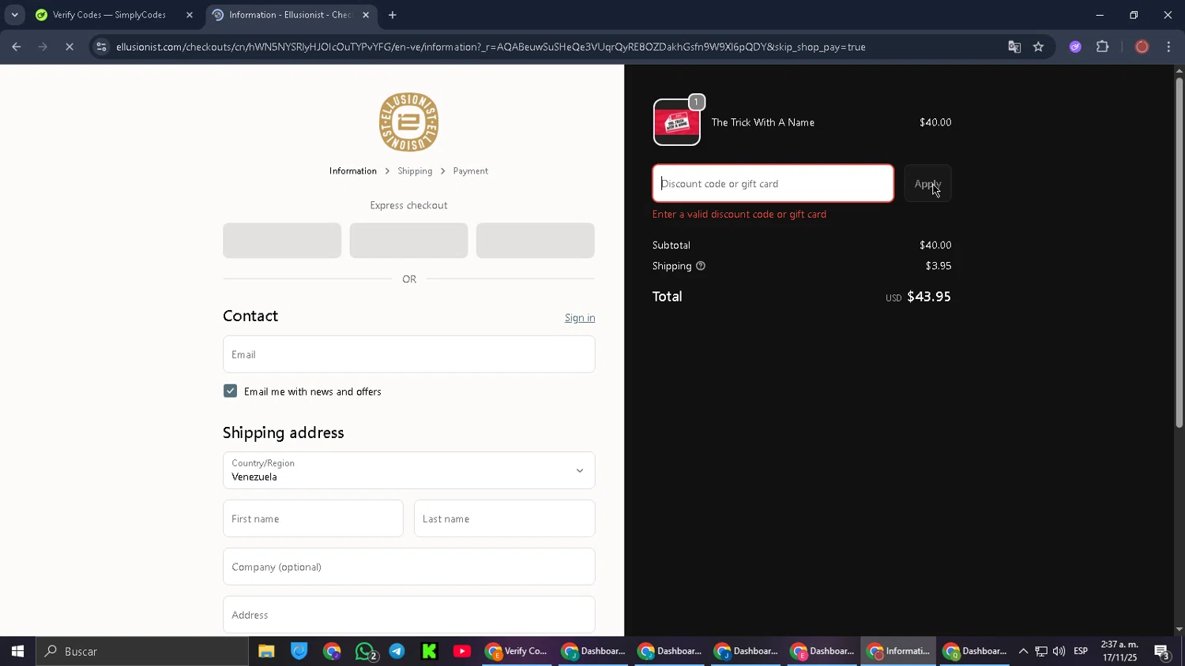Screen dimensions: 1185x666
Task: Click the third express checkout button
Action: coord(535,241)
